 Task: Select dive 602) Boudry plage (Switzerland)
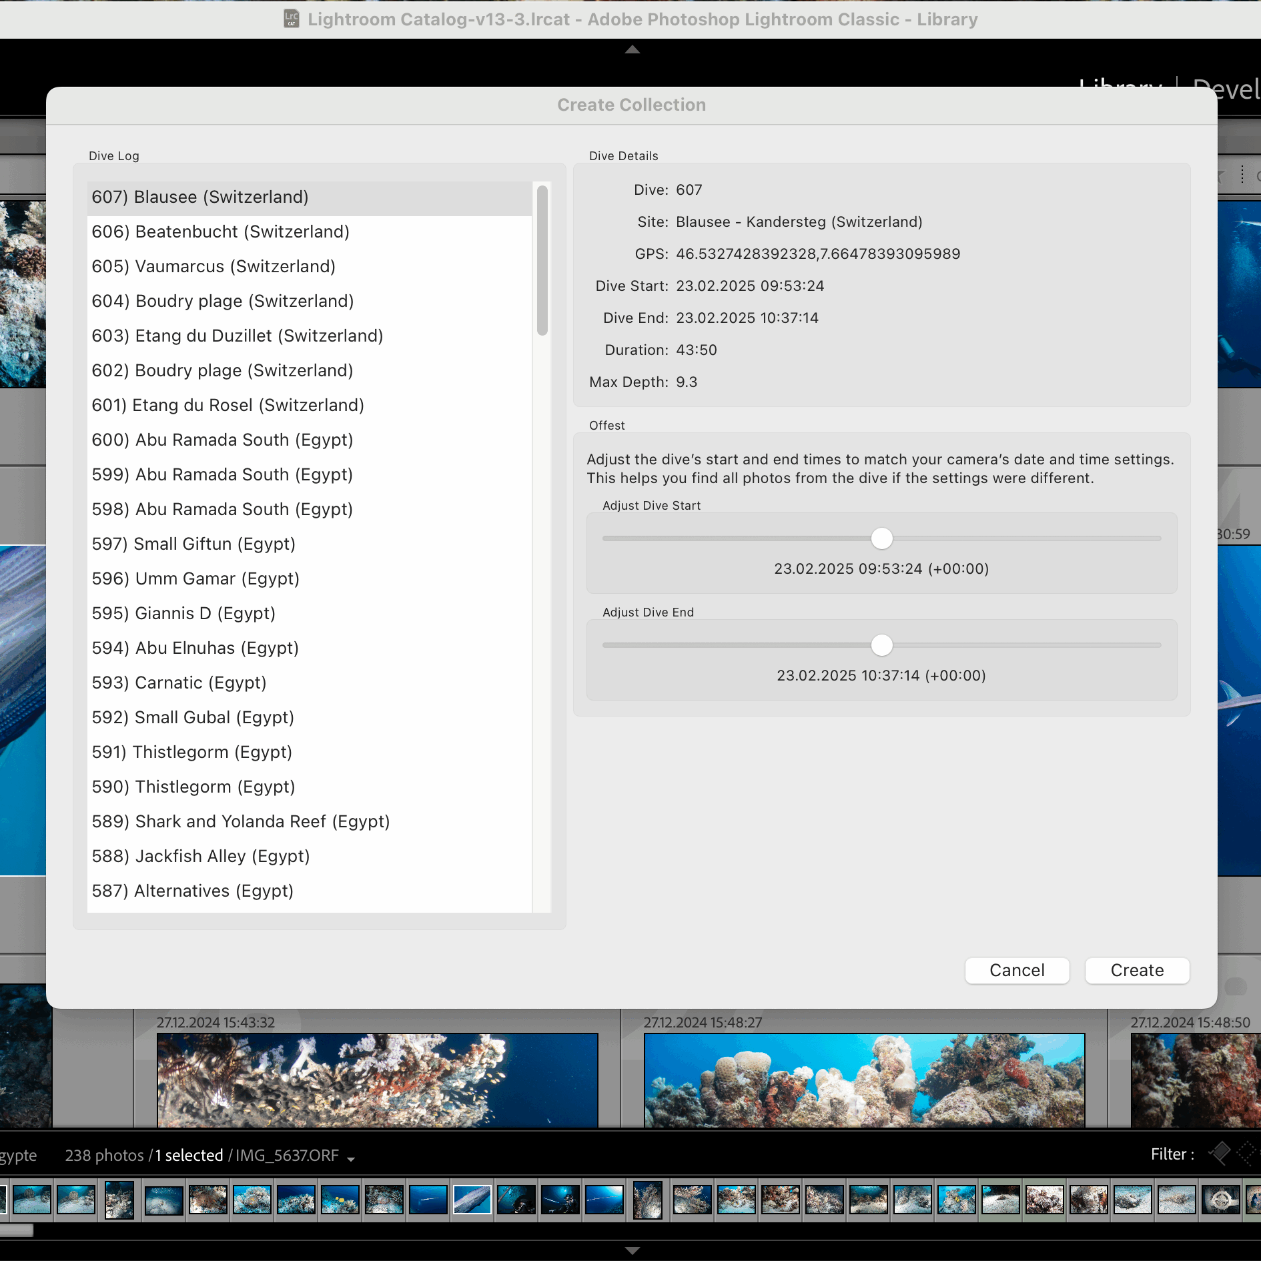click(x=310, y=371)
